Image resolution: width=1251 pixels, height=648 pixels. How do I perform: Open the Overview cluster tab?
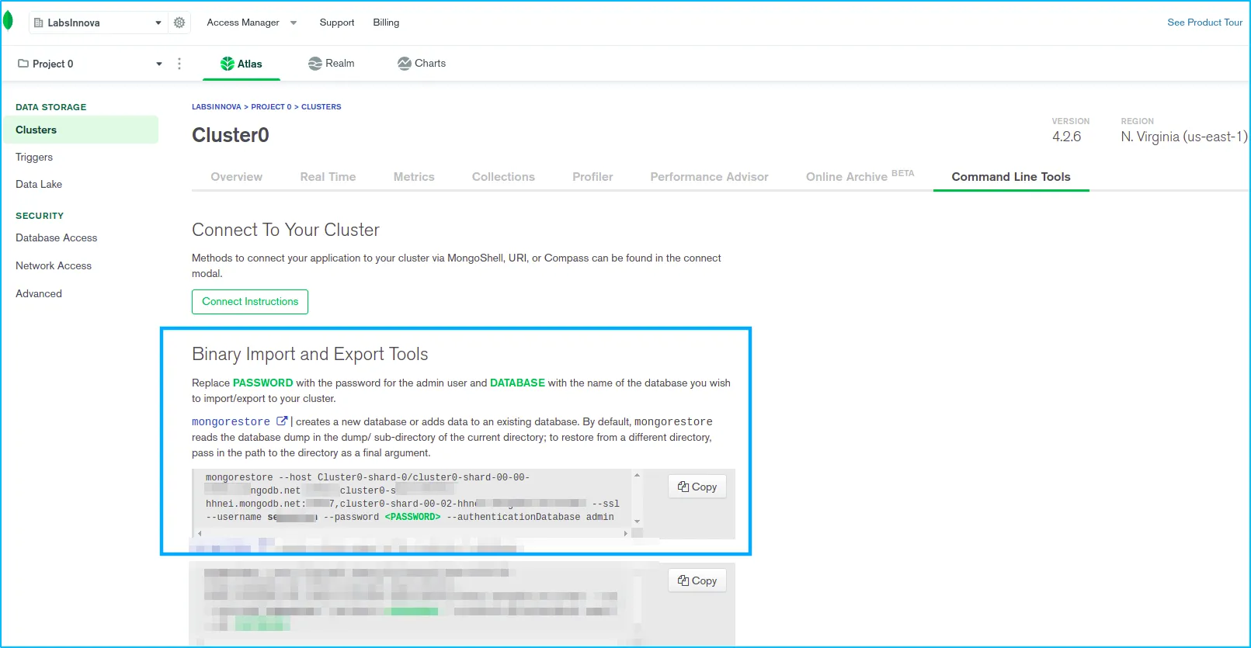tap(237, 177)
